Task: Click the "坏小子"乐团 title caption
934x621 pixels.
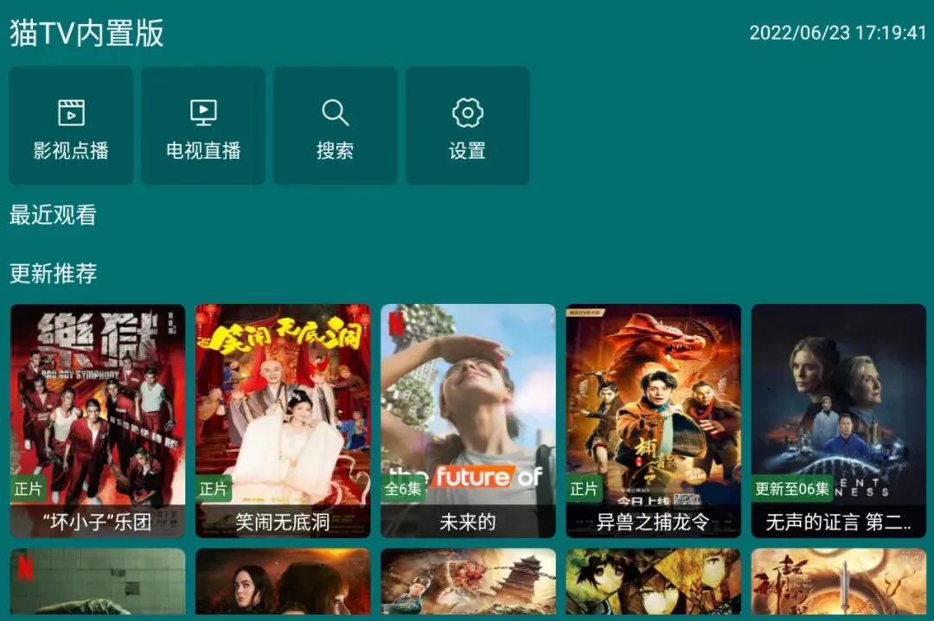Action: 98,523
